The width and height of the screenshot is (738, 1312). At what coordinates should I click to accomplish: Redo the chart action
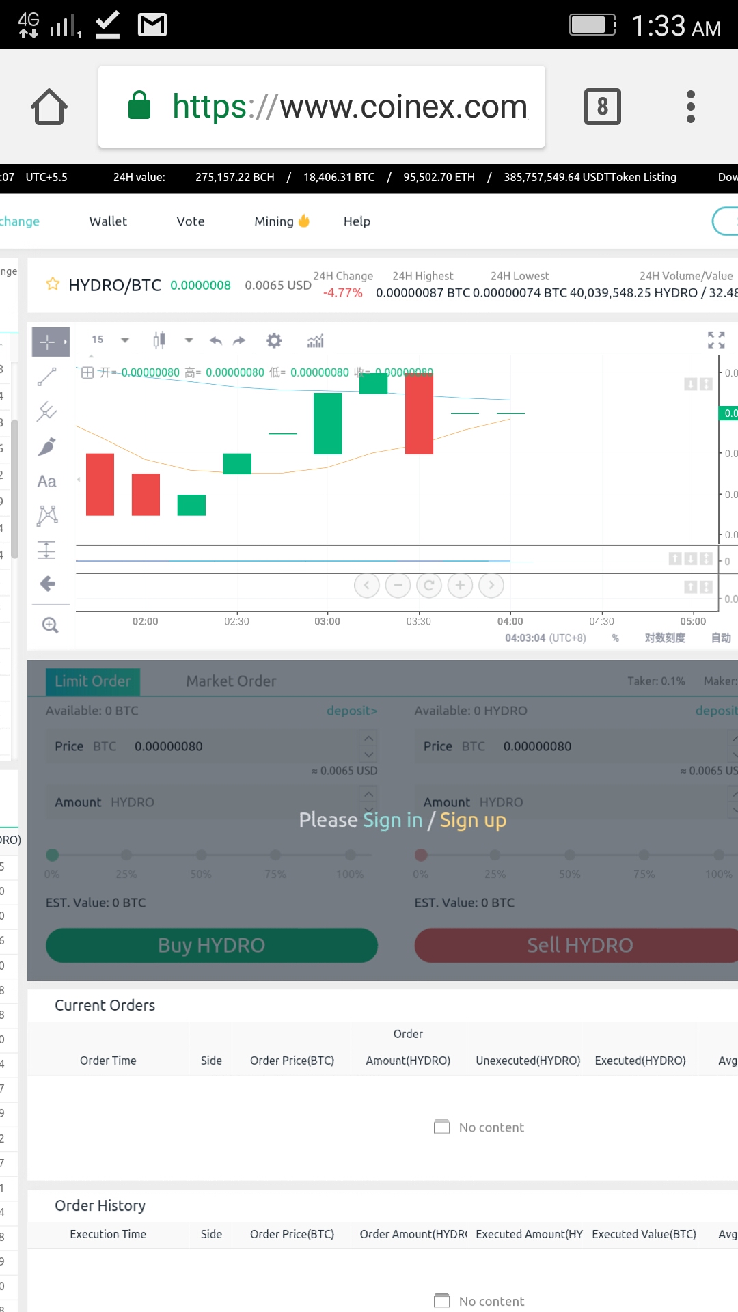tap(239, 340)
